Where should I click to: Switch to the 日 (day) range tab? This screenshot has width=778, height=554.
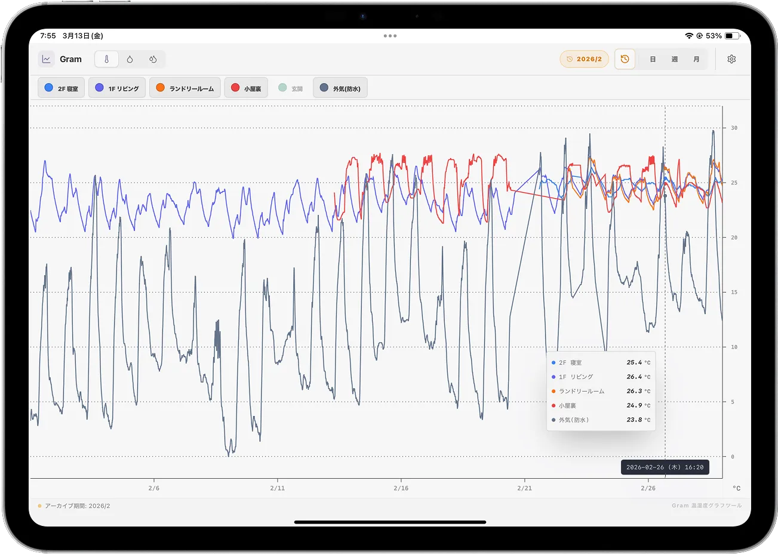(653, 59)
